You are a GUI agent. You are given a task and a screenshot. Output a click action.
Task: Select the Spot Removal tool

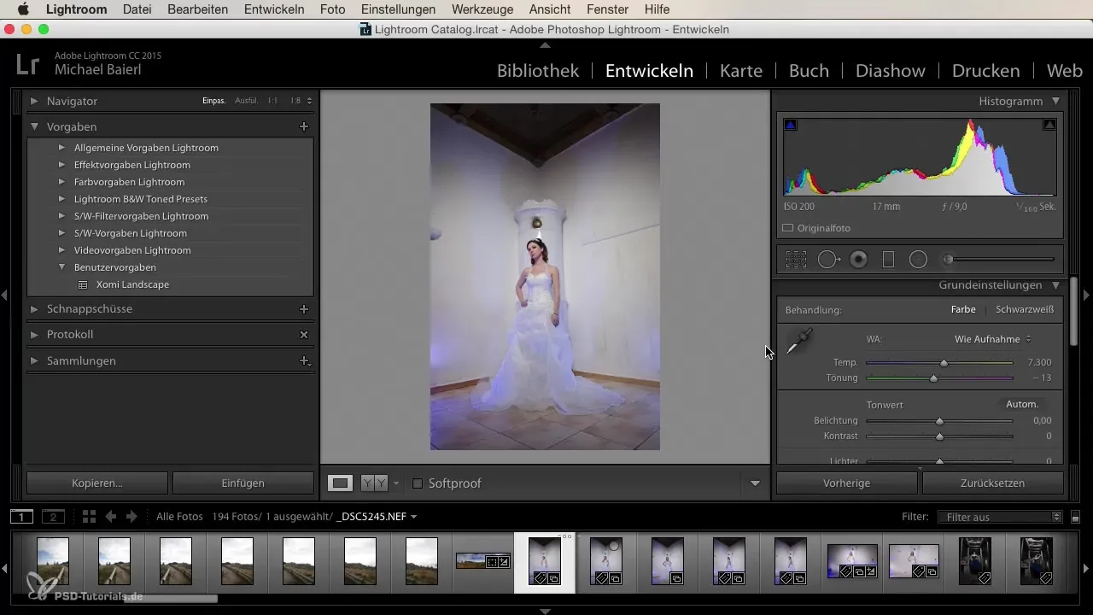828,260
